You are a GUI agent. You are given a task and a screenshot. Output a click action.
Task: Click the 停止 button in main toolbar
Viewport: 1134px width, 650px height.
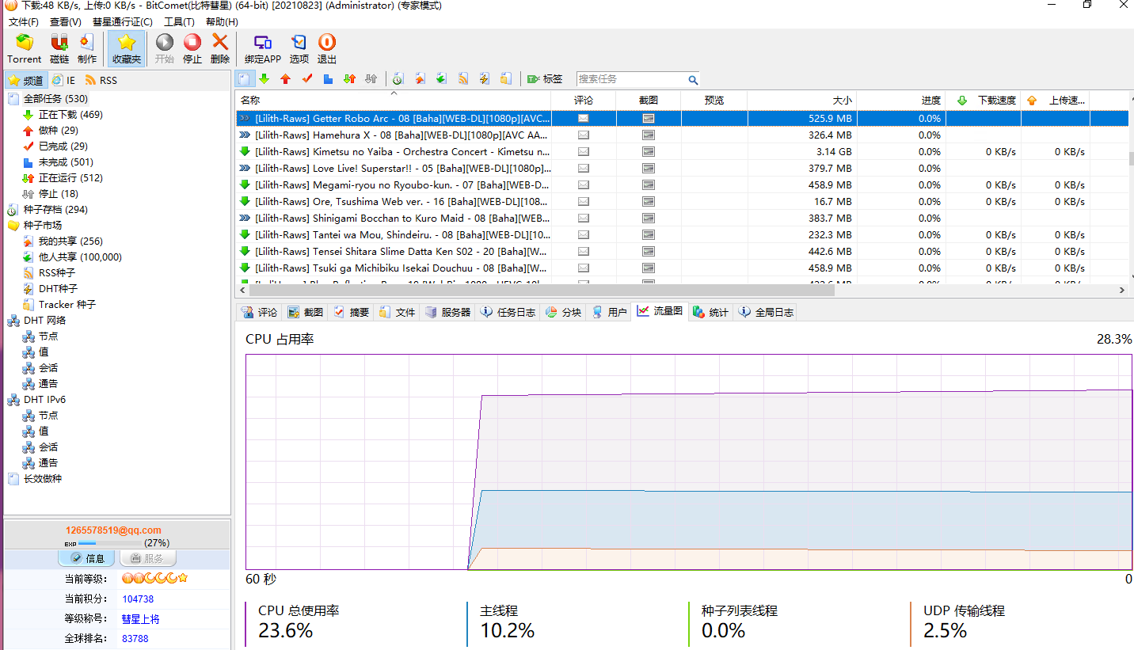point(192,48)
